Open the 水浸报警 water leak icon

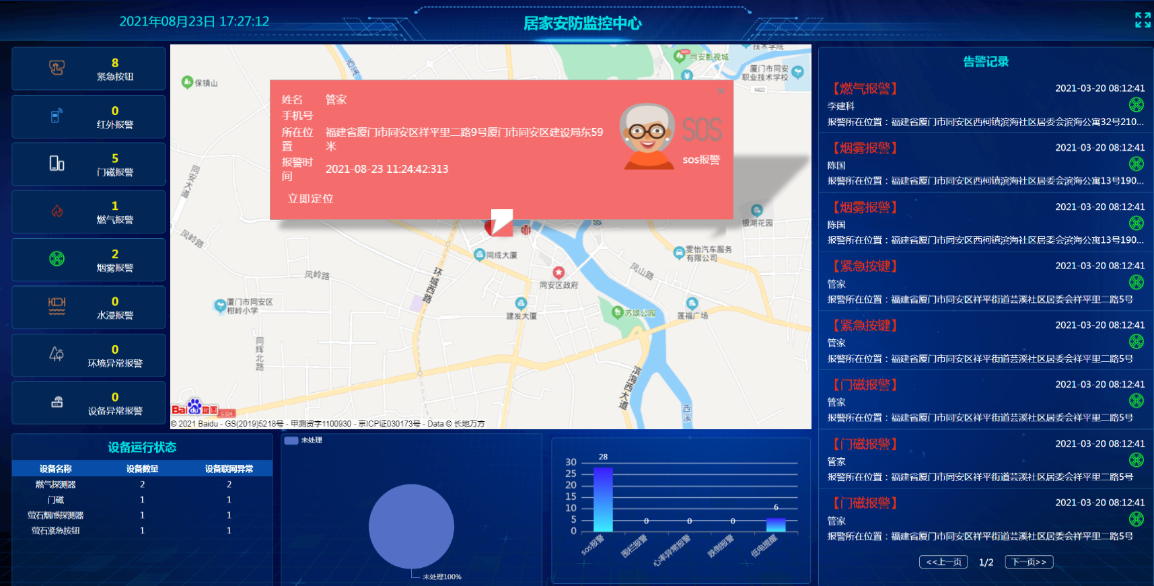coord(57,306)
